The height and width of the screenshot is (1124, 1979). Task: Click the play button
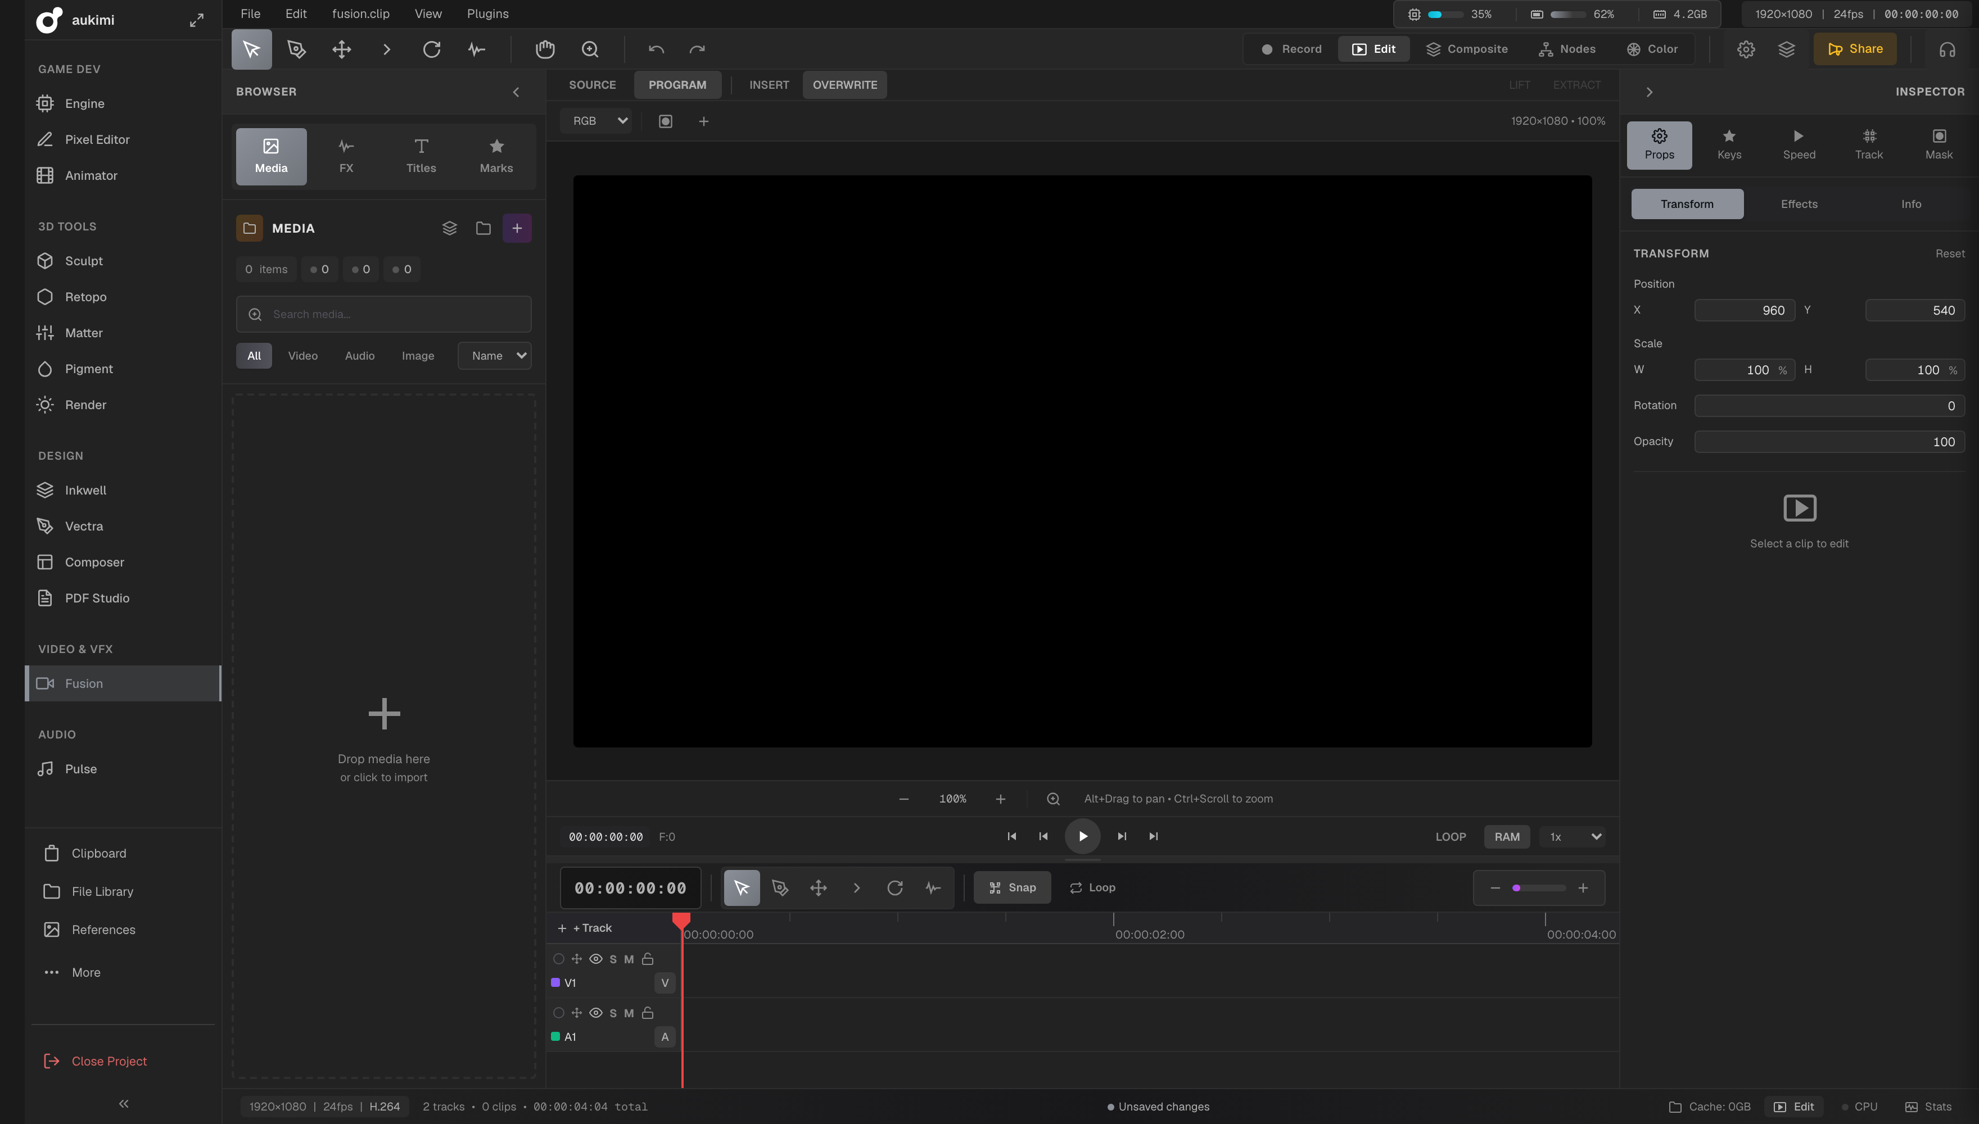tap(1082, 837)
